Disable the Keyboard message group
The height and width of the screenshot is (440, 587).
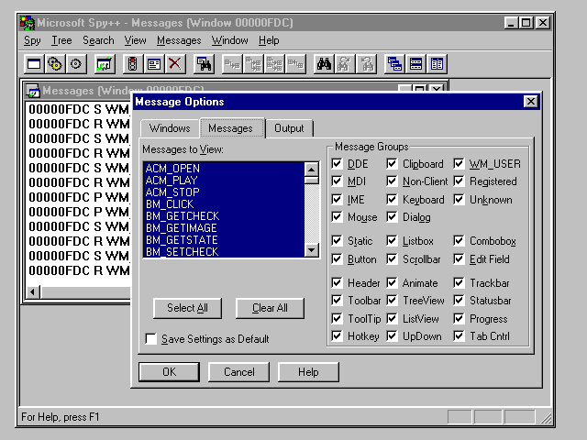point(392,200)
